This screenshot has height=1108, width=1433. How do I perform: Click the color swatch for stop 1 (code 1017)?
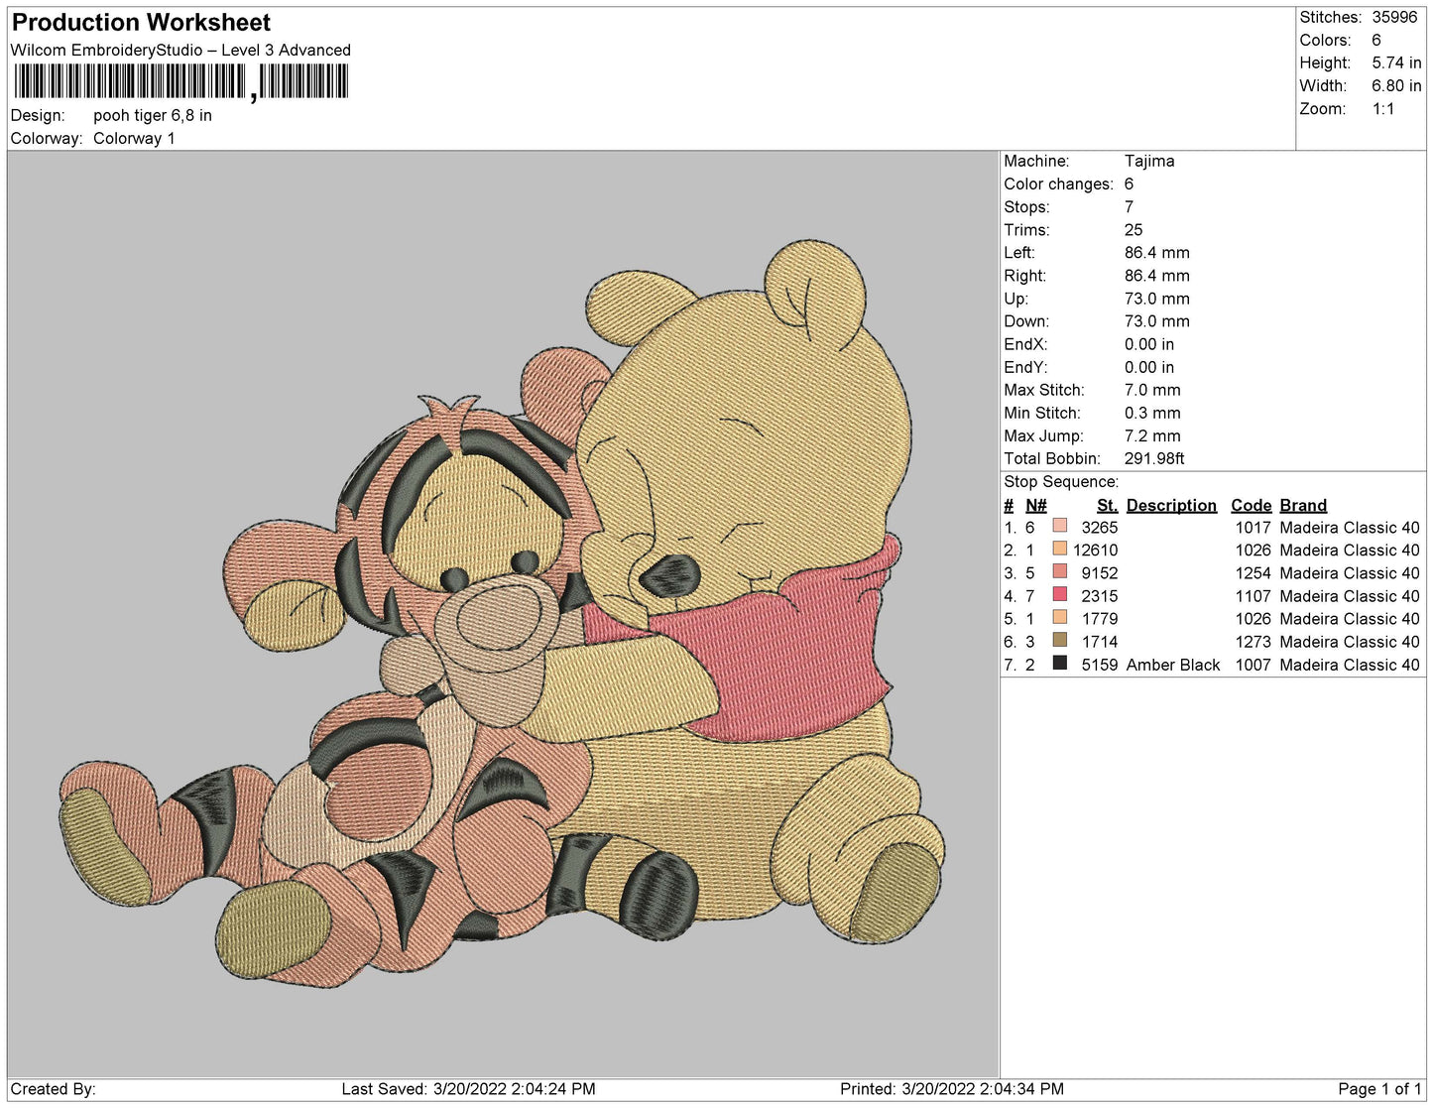tap(1059, 527)
